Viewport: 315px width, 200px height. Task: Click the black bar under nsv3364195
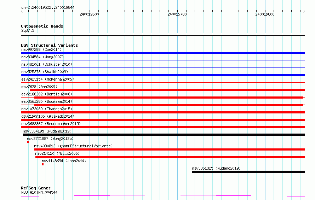tap(164, 135)
